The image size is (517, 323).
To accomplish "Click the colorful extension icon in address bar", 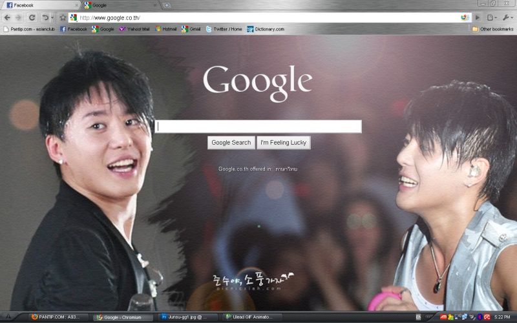I will [x=465, y=18].
